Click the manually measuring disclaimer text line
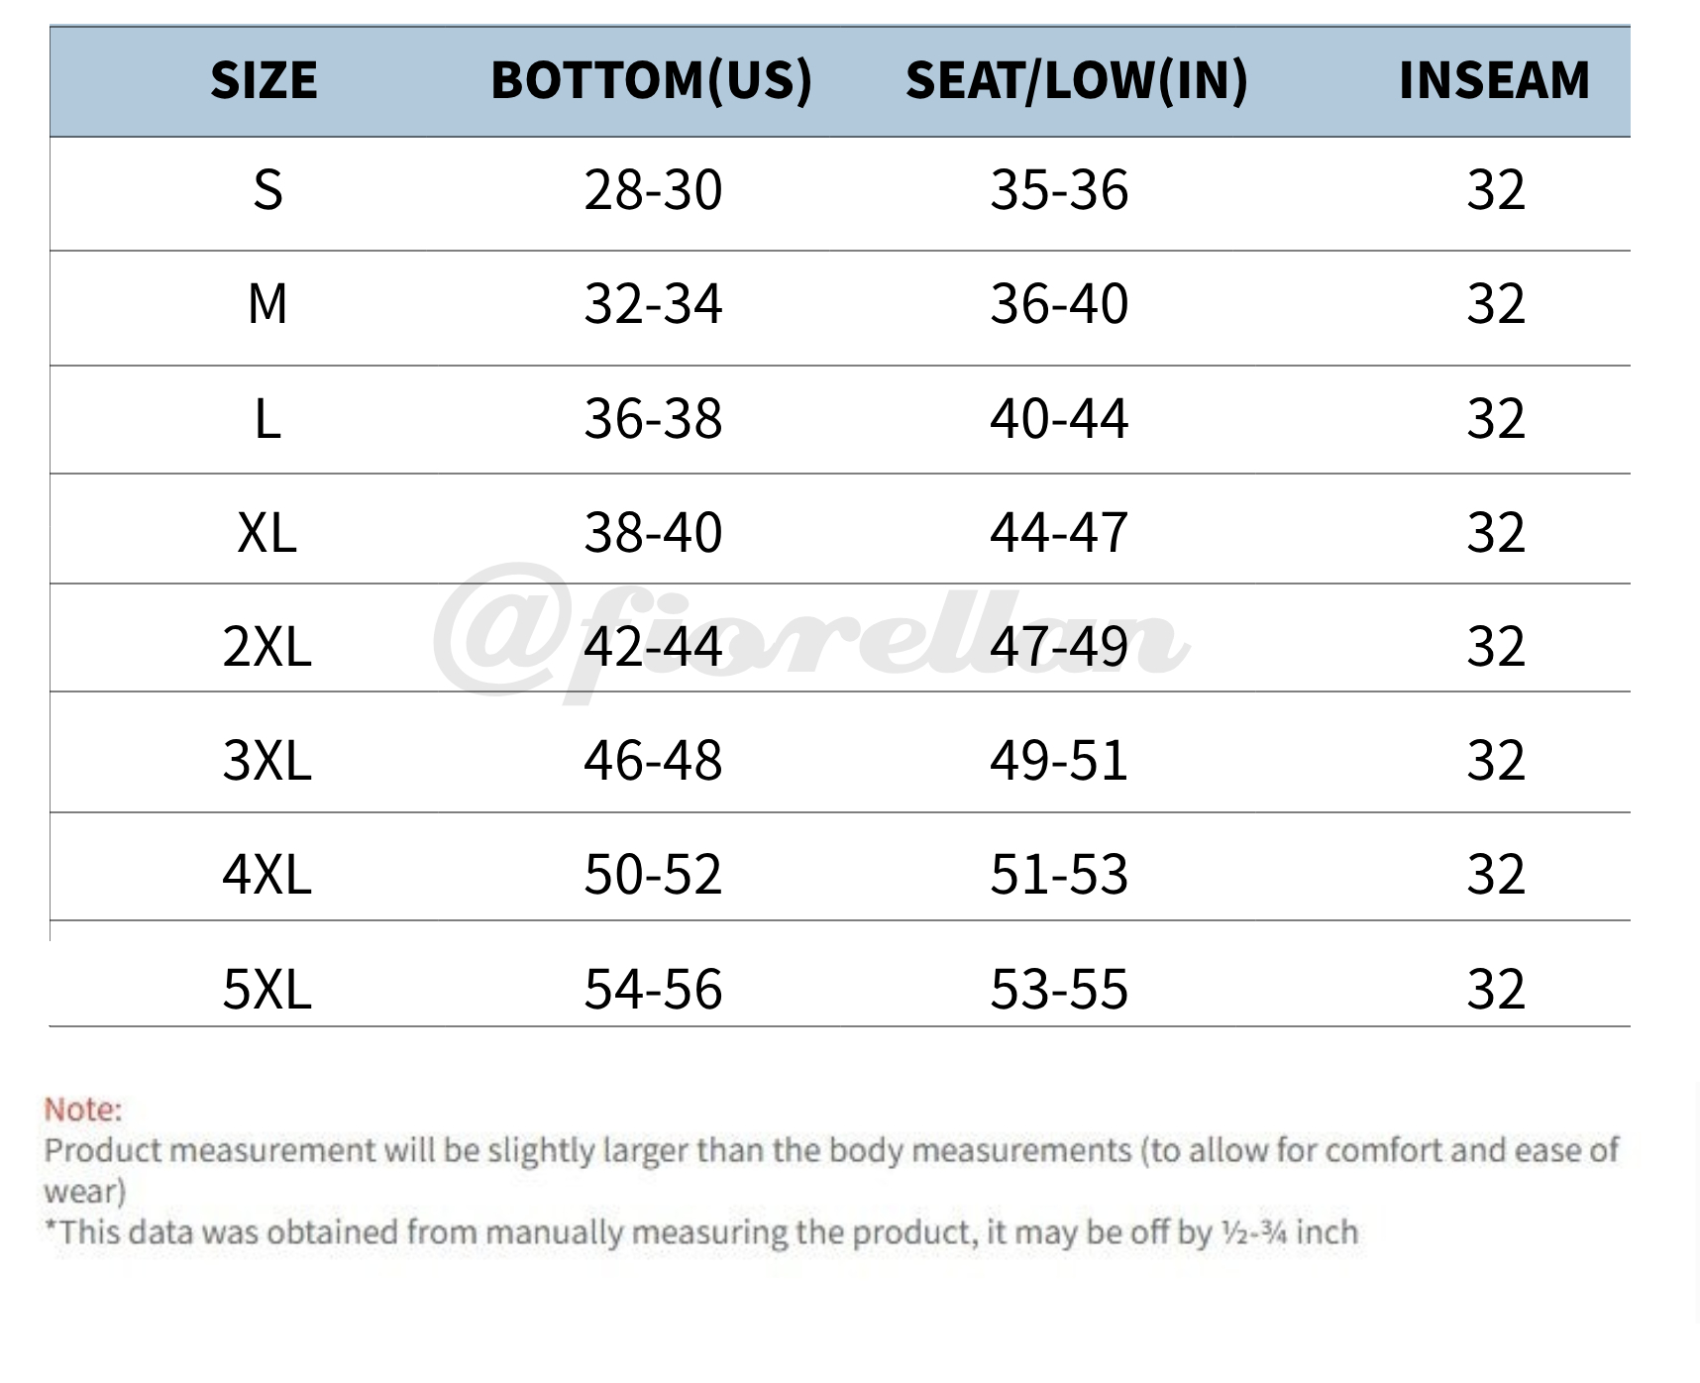 point(701,1232)
